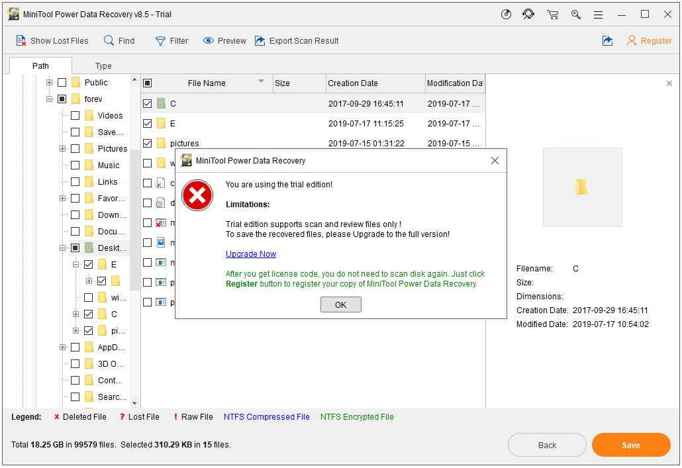Click the Register text link
The width and height of the screenshot is (682, 468).
[656, 41]
